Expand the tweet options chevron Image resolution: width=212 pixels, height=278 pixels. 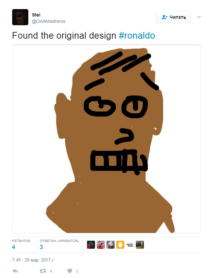(199, 17)
